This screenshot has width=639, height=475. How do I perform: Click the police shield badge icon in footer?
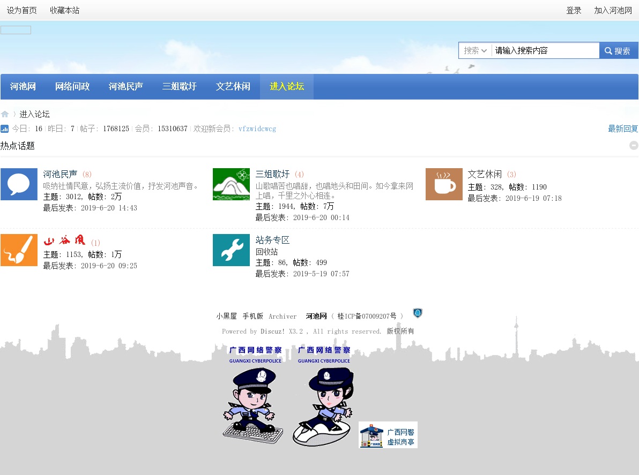pyautogui.click(x=417, y=313)
